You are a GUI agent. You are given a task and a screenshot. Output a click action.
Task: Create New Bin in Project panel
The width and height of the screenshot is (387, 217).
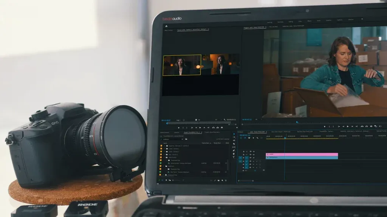[x=218, y=180]
